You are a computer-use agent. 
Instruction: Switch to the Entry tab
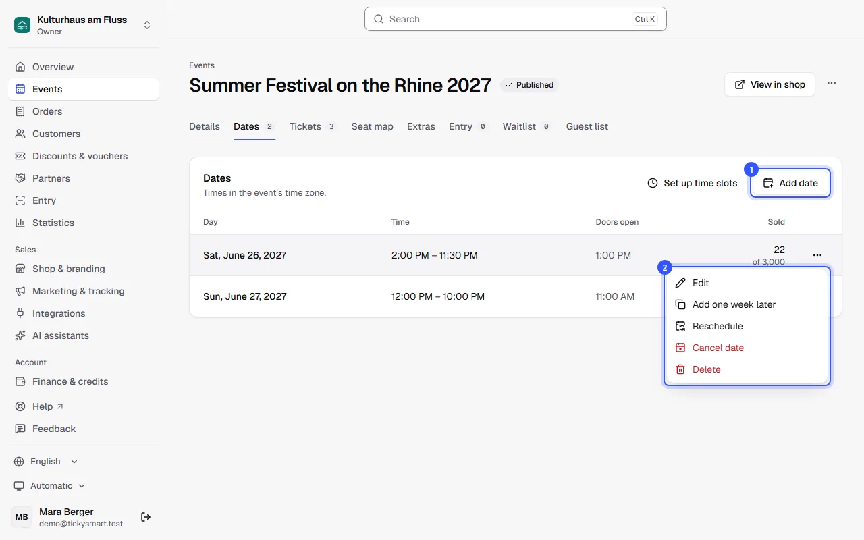(468, 126)
